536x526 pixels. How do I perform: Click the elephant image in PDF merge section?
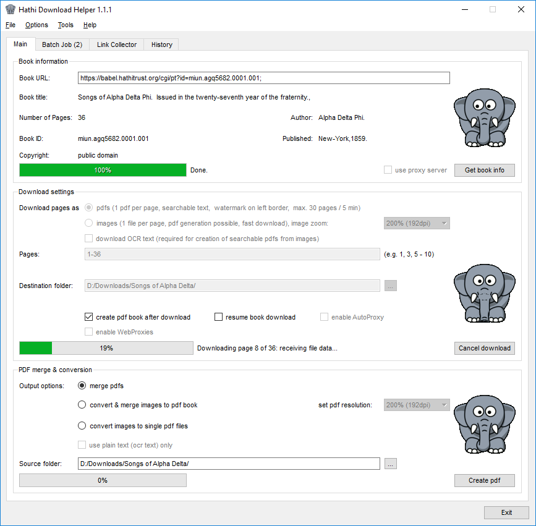click(485, 425)
